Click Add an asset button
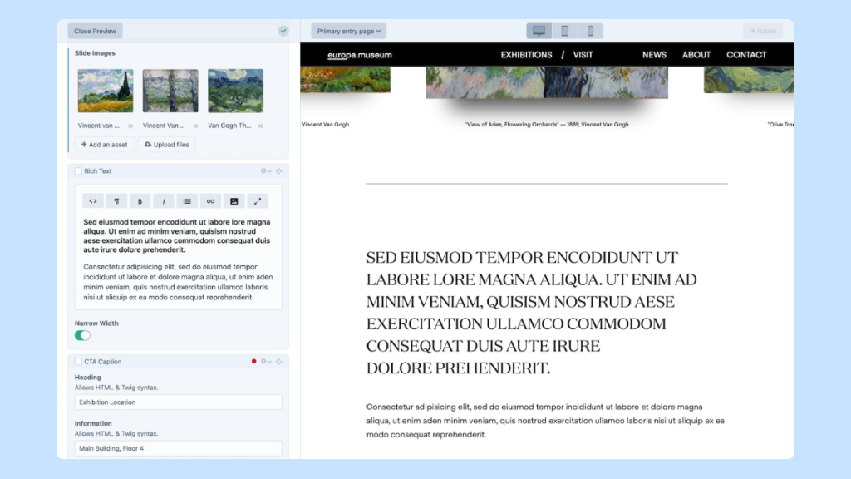851x479 pixels. [x=104, y=145]
